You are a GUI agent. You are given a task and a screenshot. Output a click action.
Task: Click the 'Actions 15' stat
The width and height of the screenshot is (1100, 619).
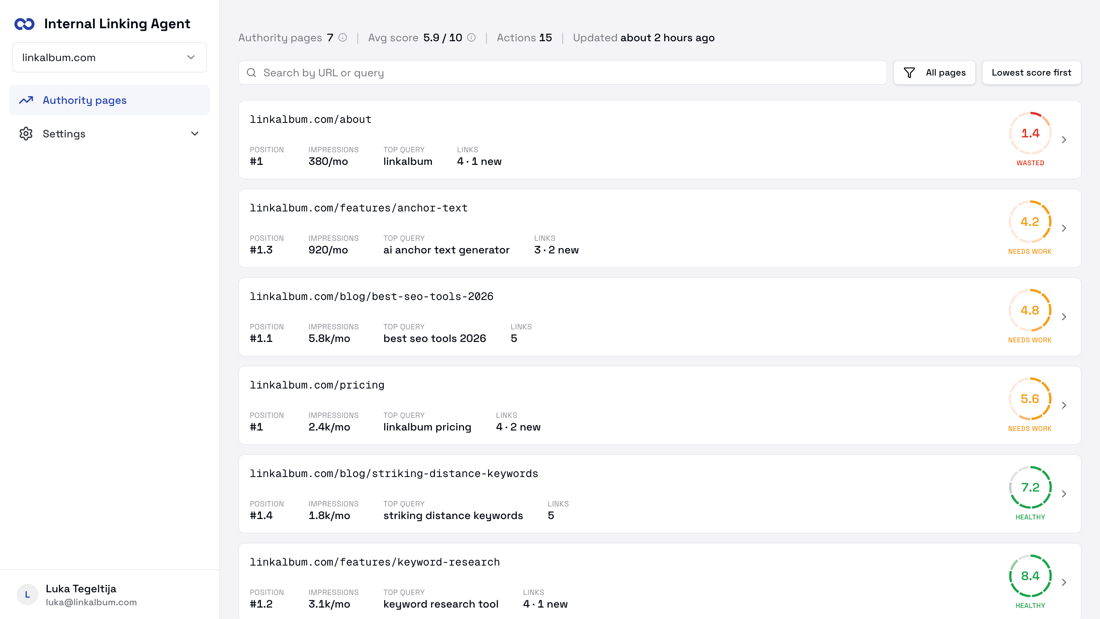pos(524,37)
